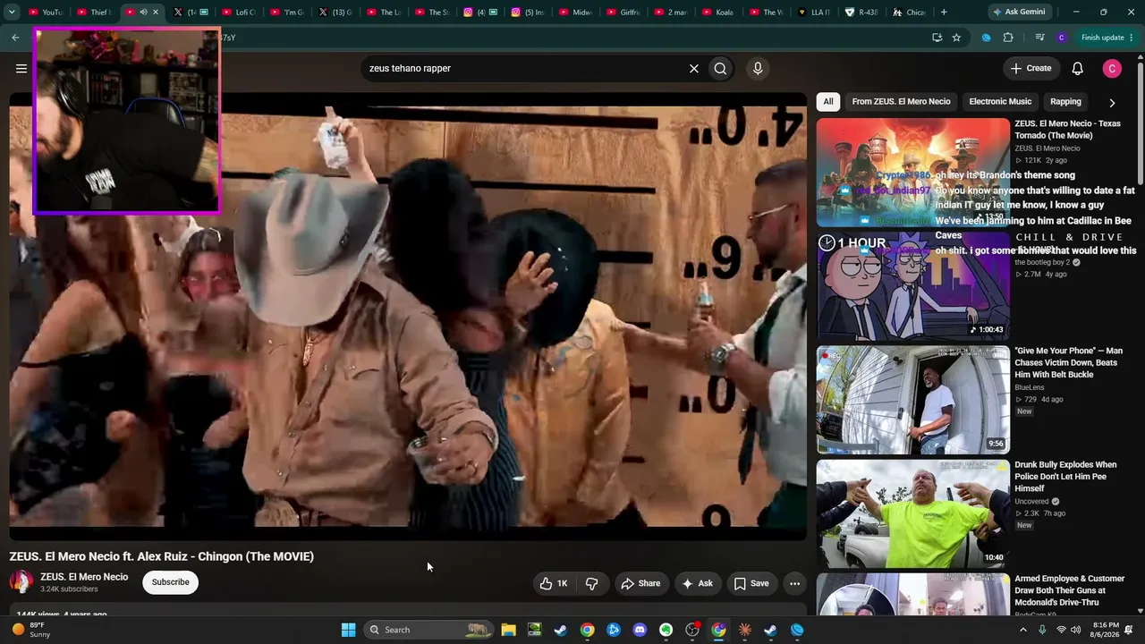Open the install/cast icon in the address bar
Viewport: 1145px width, 644px height.
(937, 38)
